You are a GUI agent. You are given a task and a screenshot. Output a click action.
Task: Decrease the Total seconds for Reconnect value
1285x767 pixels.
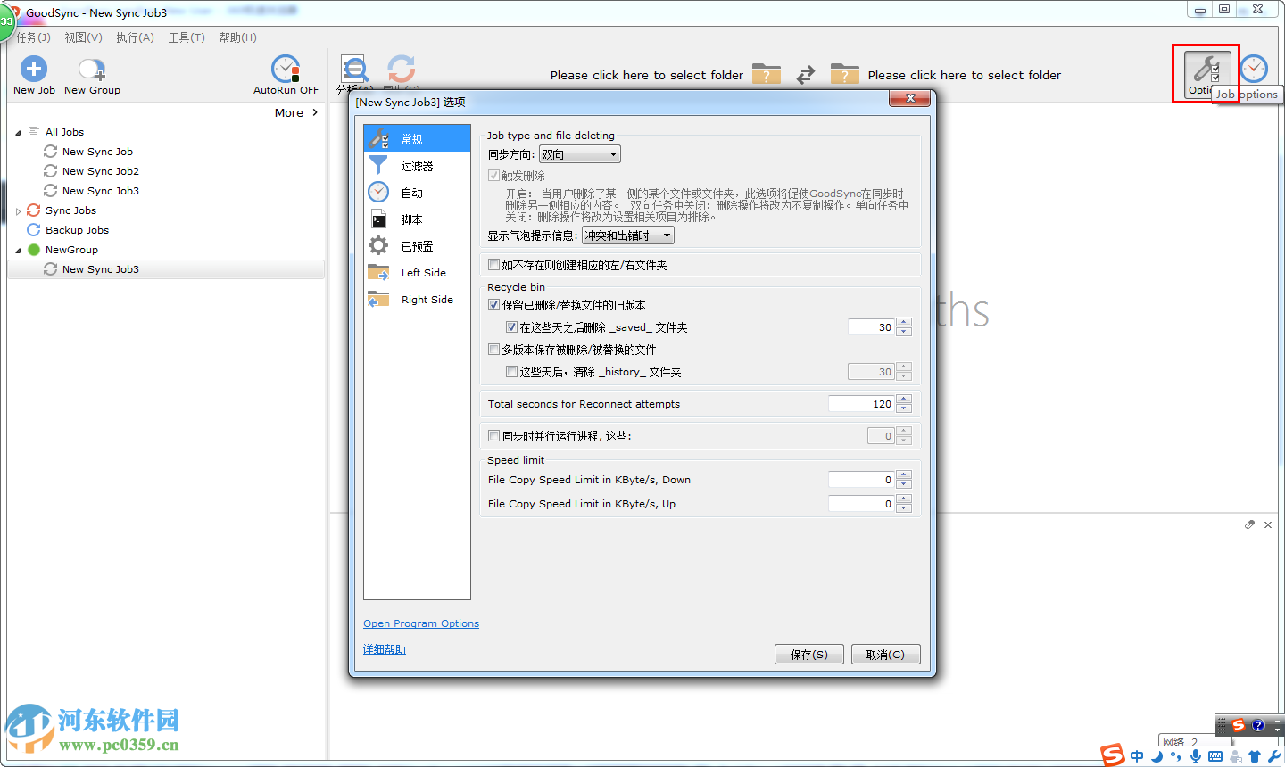(904, 408)
